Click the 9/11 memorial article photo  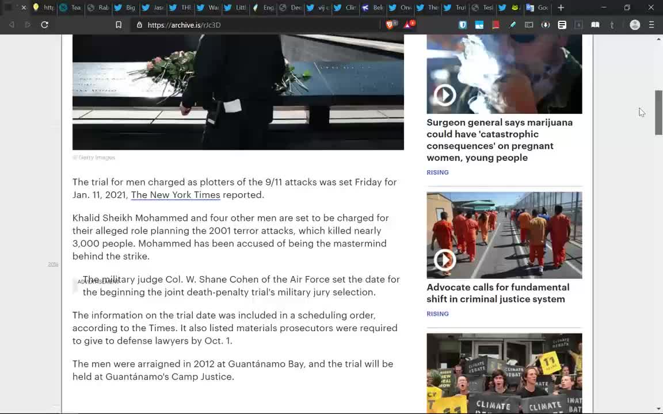238,92
